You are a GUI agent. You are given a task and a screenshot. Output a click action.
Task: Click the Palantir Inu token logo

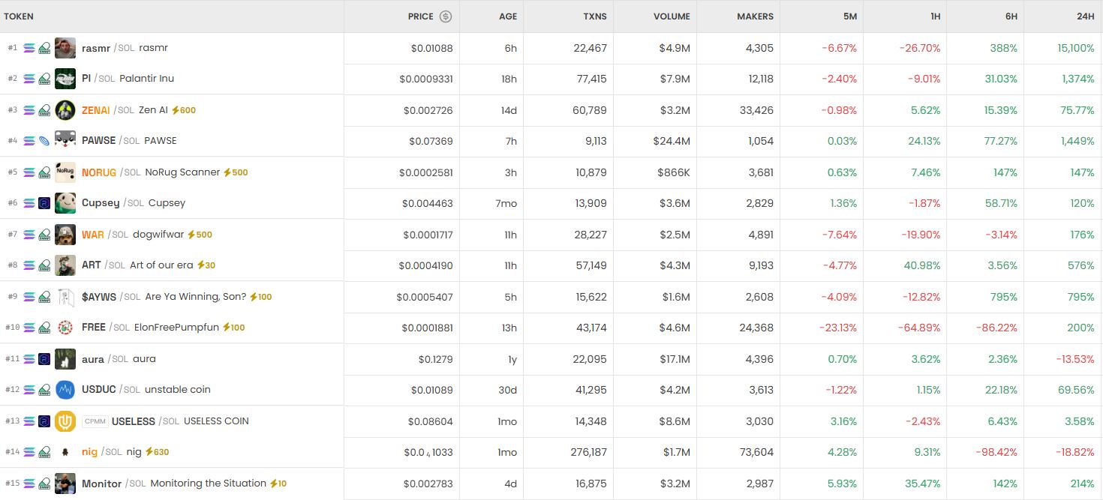point(65,79)
